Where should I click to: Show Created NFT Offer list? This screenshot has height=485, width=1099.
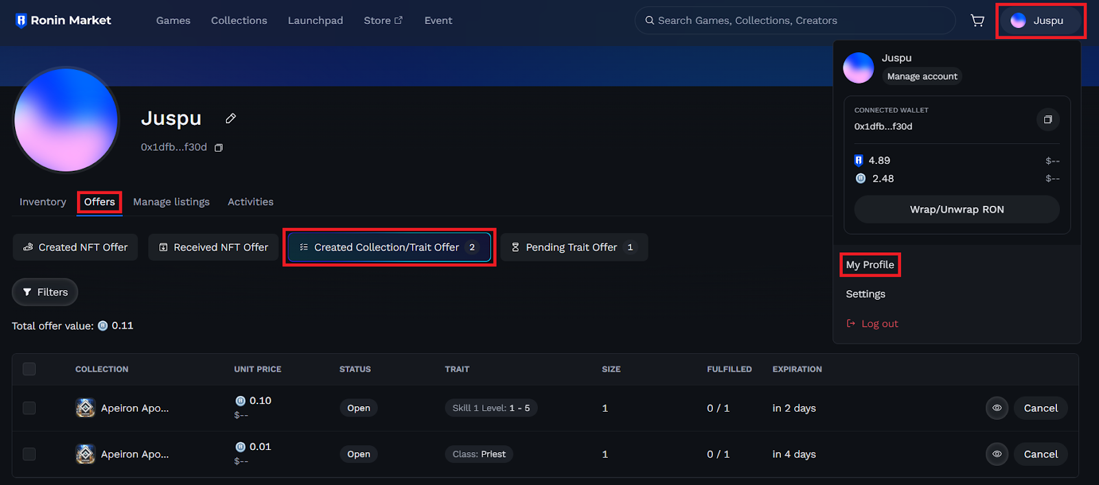click(76, 248)
